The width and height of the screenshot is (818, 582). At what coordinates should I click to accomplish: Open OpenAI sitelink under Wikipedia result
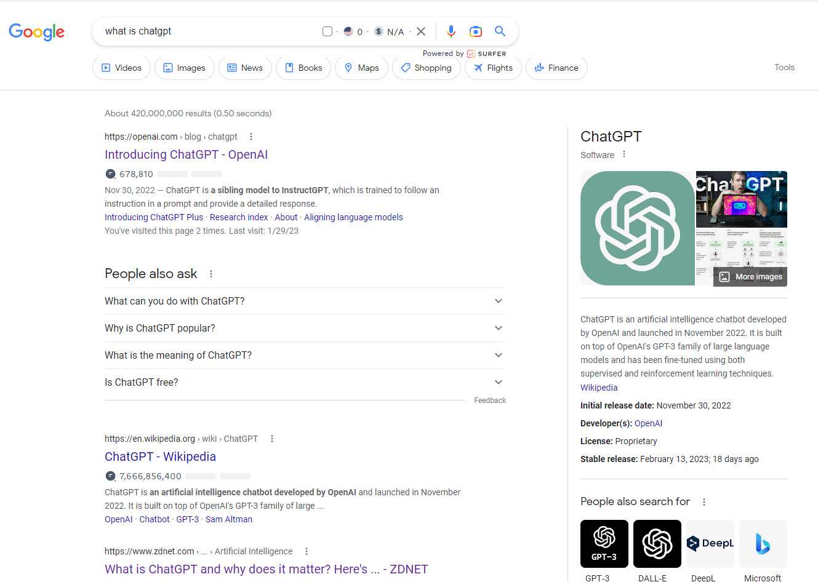[x=119, y=519]
